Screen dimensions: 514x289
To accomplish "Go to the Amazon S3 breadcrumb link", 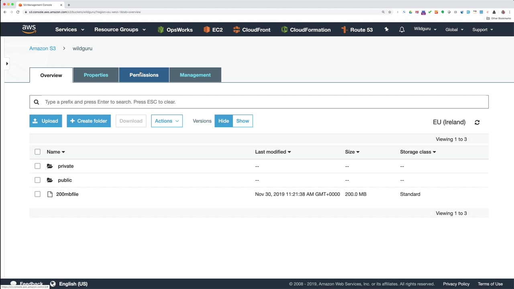I will point(43,49).
